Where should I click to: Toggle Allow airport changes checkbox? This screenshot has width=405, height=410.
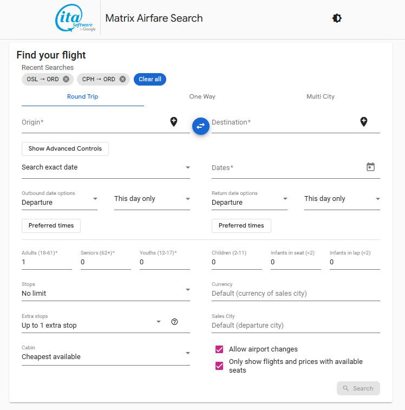[219, 349]
